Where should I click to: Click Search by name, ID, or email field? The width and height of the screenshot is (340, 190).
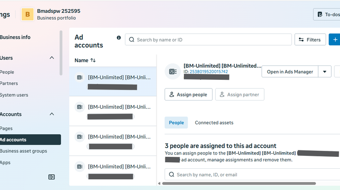(x=252, y=174)
